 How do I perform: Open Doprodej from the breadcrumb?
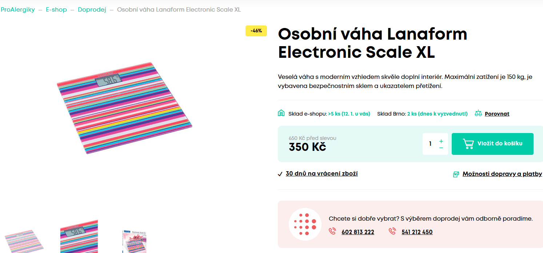pyautogui.click(x=92, y=9)
